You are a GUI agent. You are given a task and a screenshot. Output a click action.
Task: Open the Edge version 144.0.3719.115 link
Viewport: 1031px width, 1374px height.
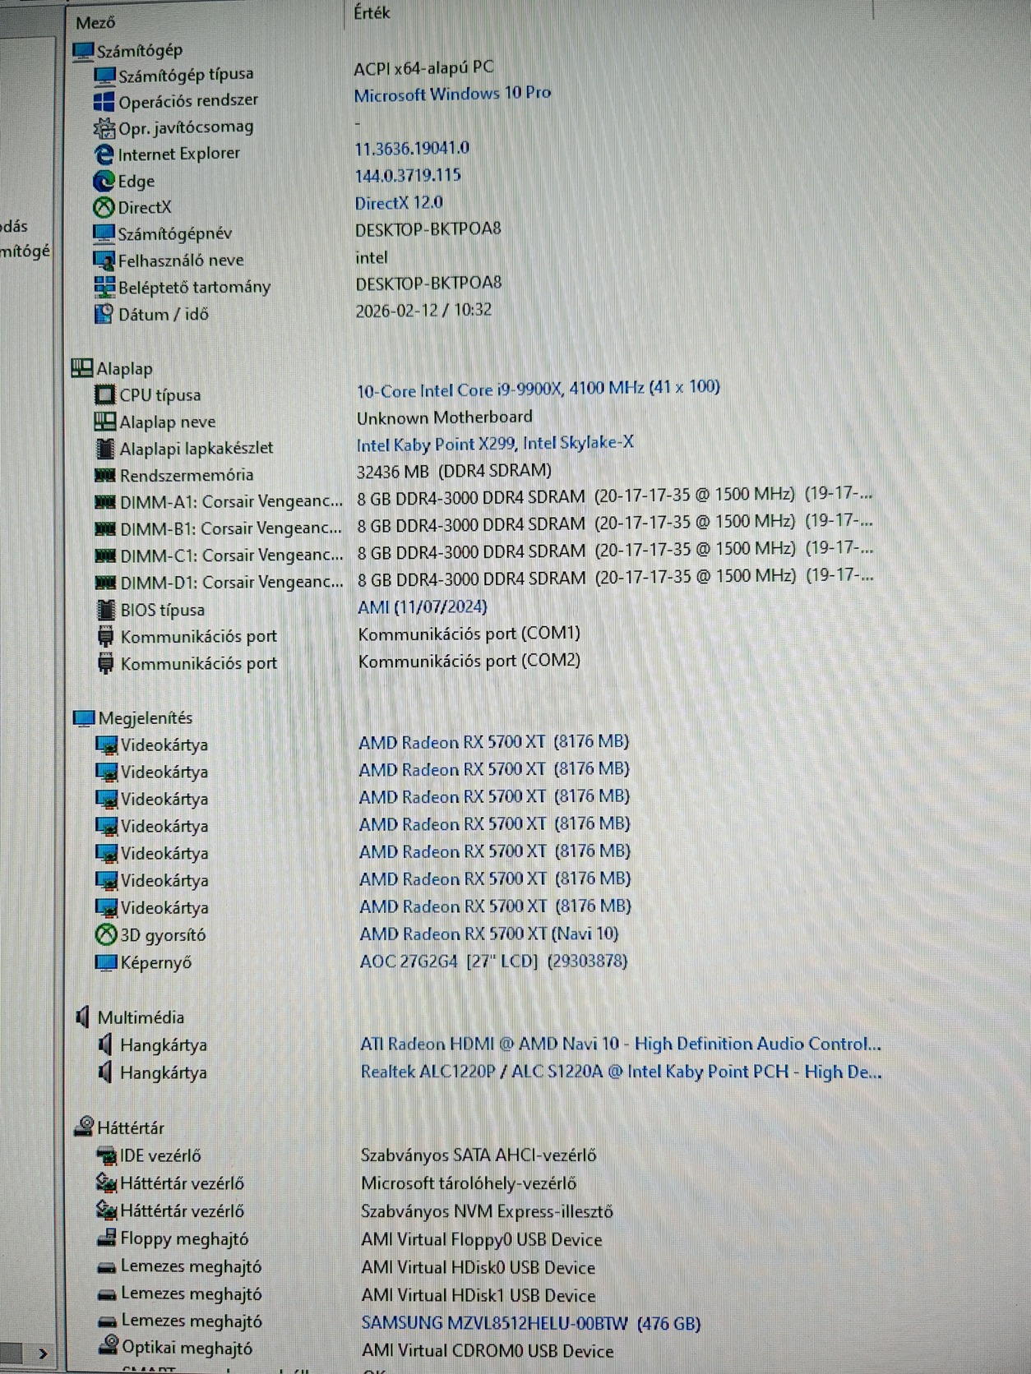(x=408, y=175)
